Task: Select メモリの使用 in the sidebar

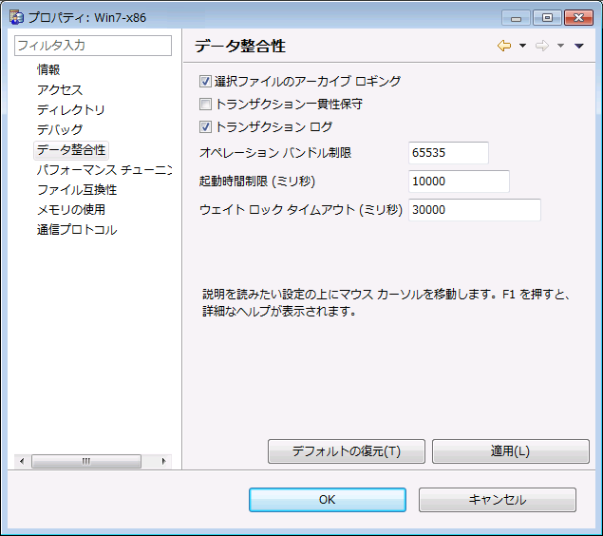Action: coord(71,210)
